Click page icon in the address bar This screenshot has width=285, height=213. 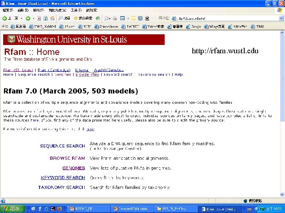(x=174, y=18)
